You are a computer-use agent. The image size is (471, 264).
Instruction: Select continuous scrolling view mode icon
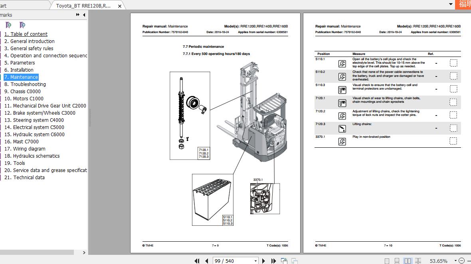pyautogui.click(x=397, y=260)
